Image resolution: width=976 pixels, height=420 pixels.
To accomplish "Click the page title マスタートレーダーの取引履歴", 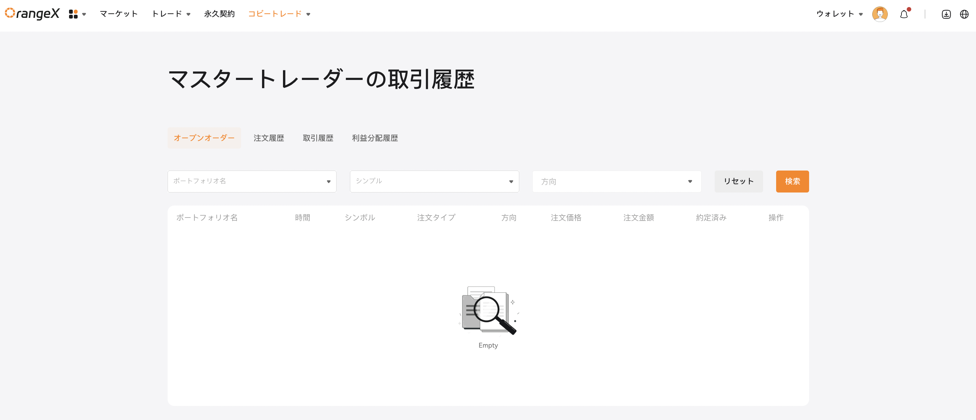I will click(x=321, y=79).
